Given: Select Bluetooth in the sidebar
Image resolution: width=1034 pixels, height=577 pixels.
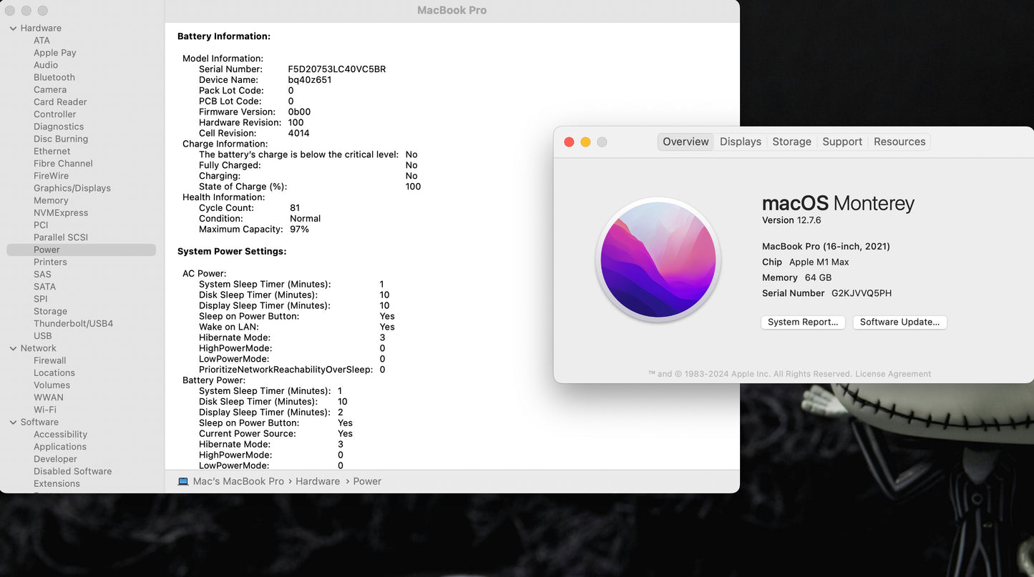Looking at the screenshot, I should [54, 77].
